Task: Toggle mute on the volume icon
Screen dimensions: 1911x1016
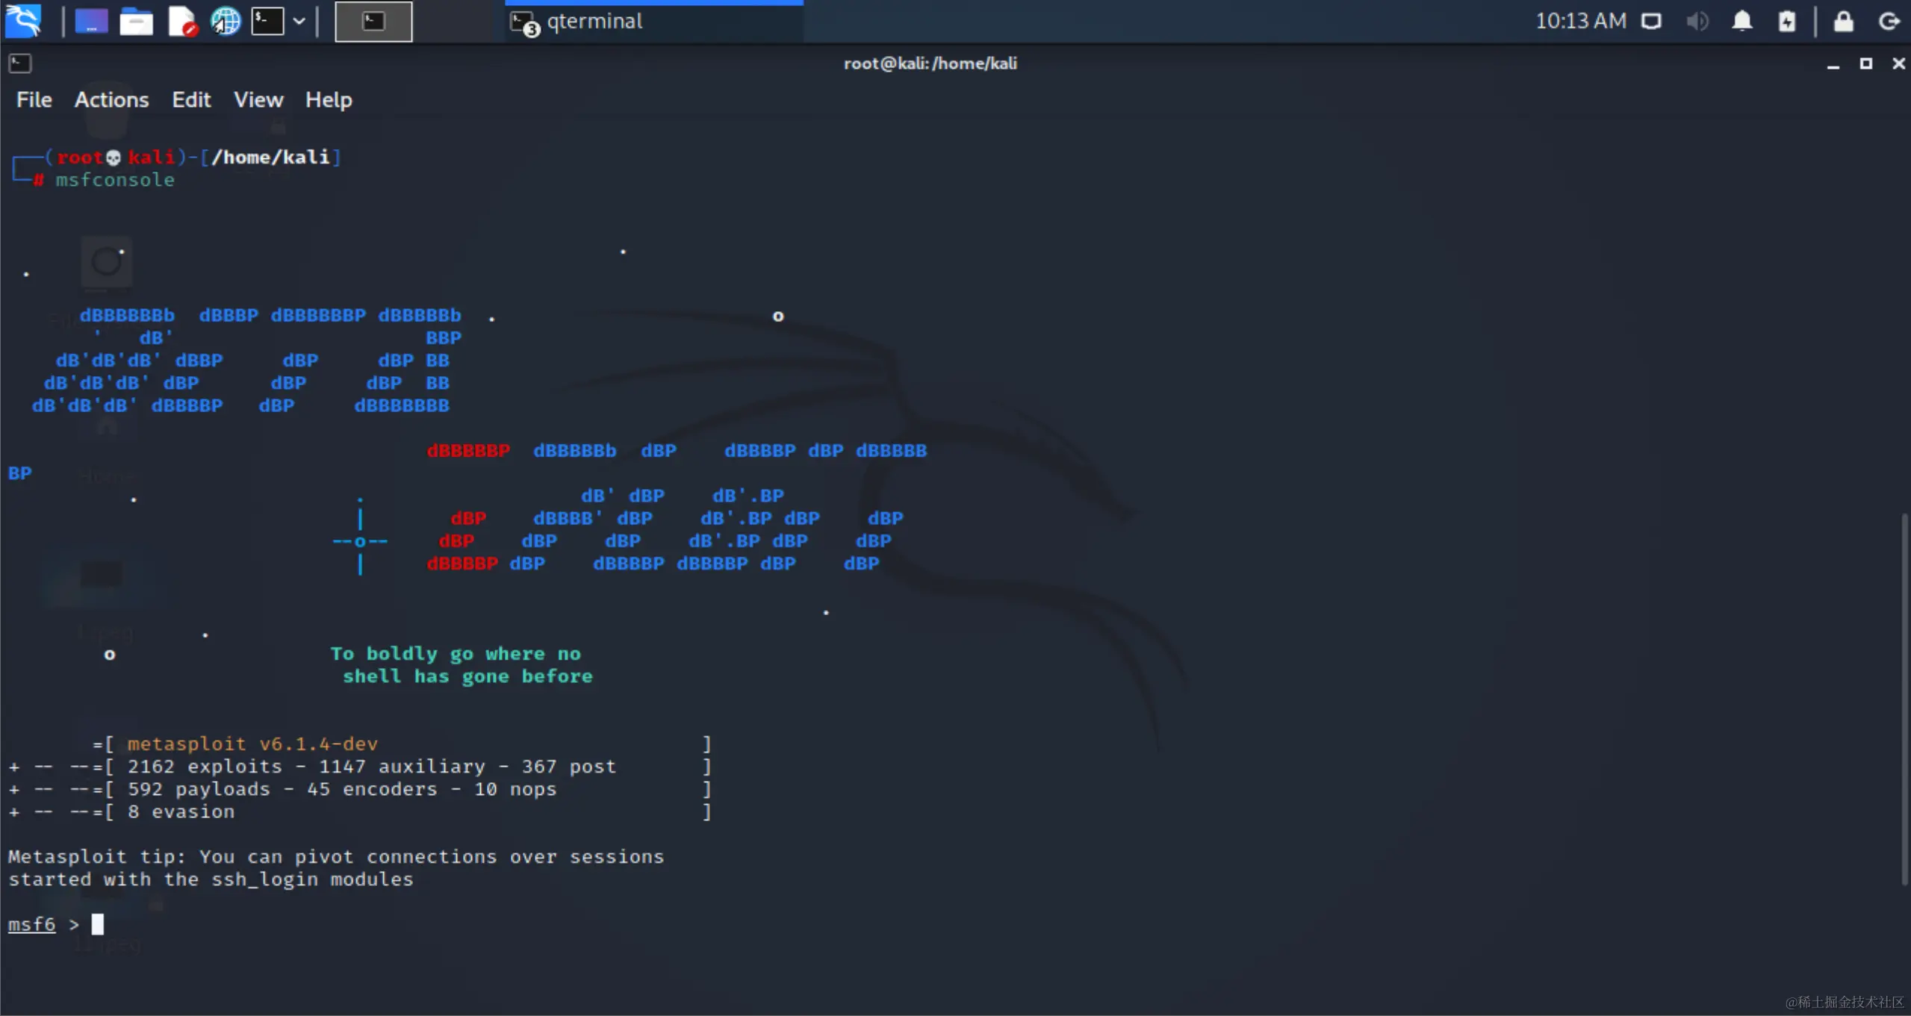Action: [x=1697, y=21]
